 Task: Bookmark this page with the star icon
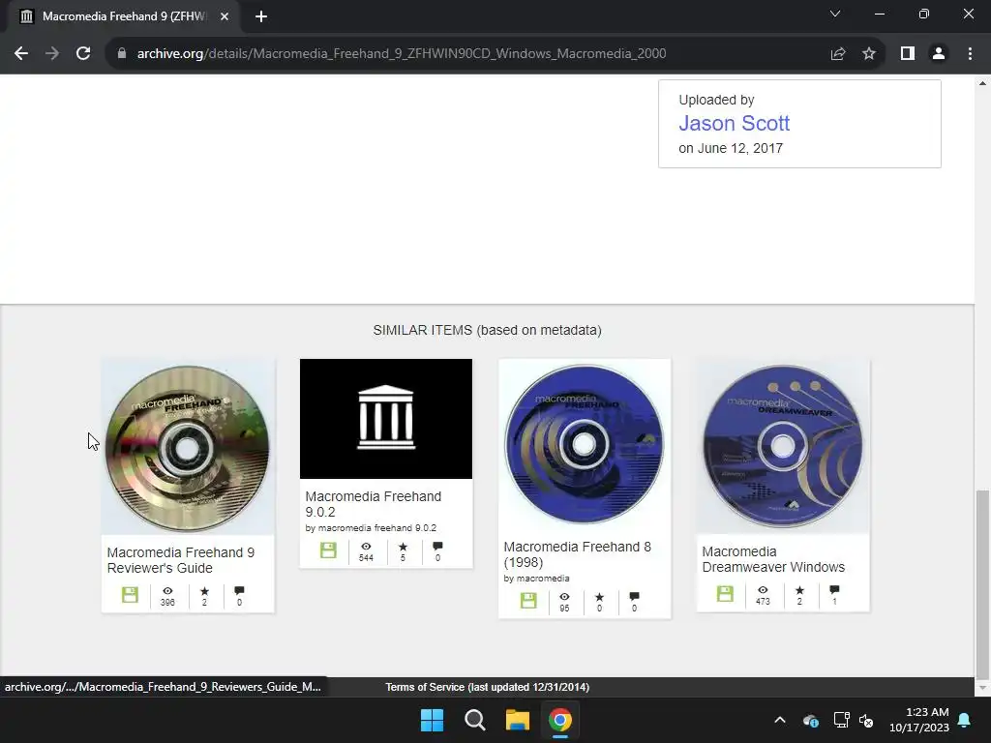point(869,54)
